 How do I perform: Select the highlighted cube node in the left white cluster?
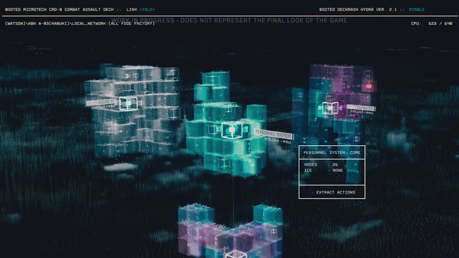click(x=129, y=104)
